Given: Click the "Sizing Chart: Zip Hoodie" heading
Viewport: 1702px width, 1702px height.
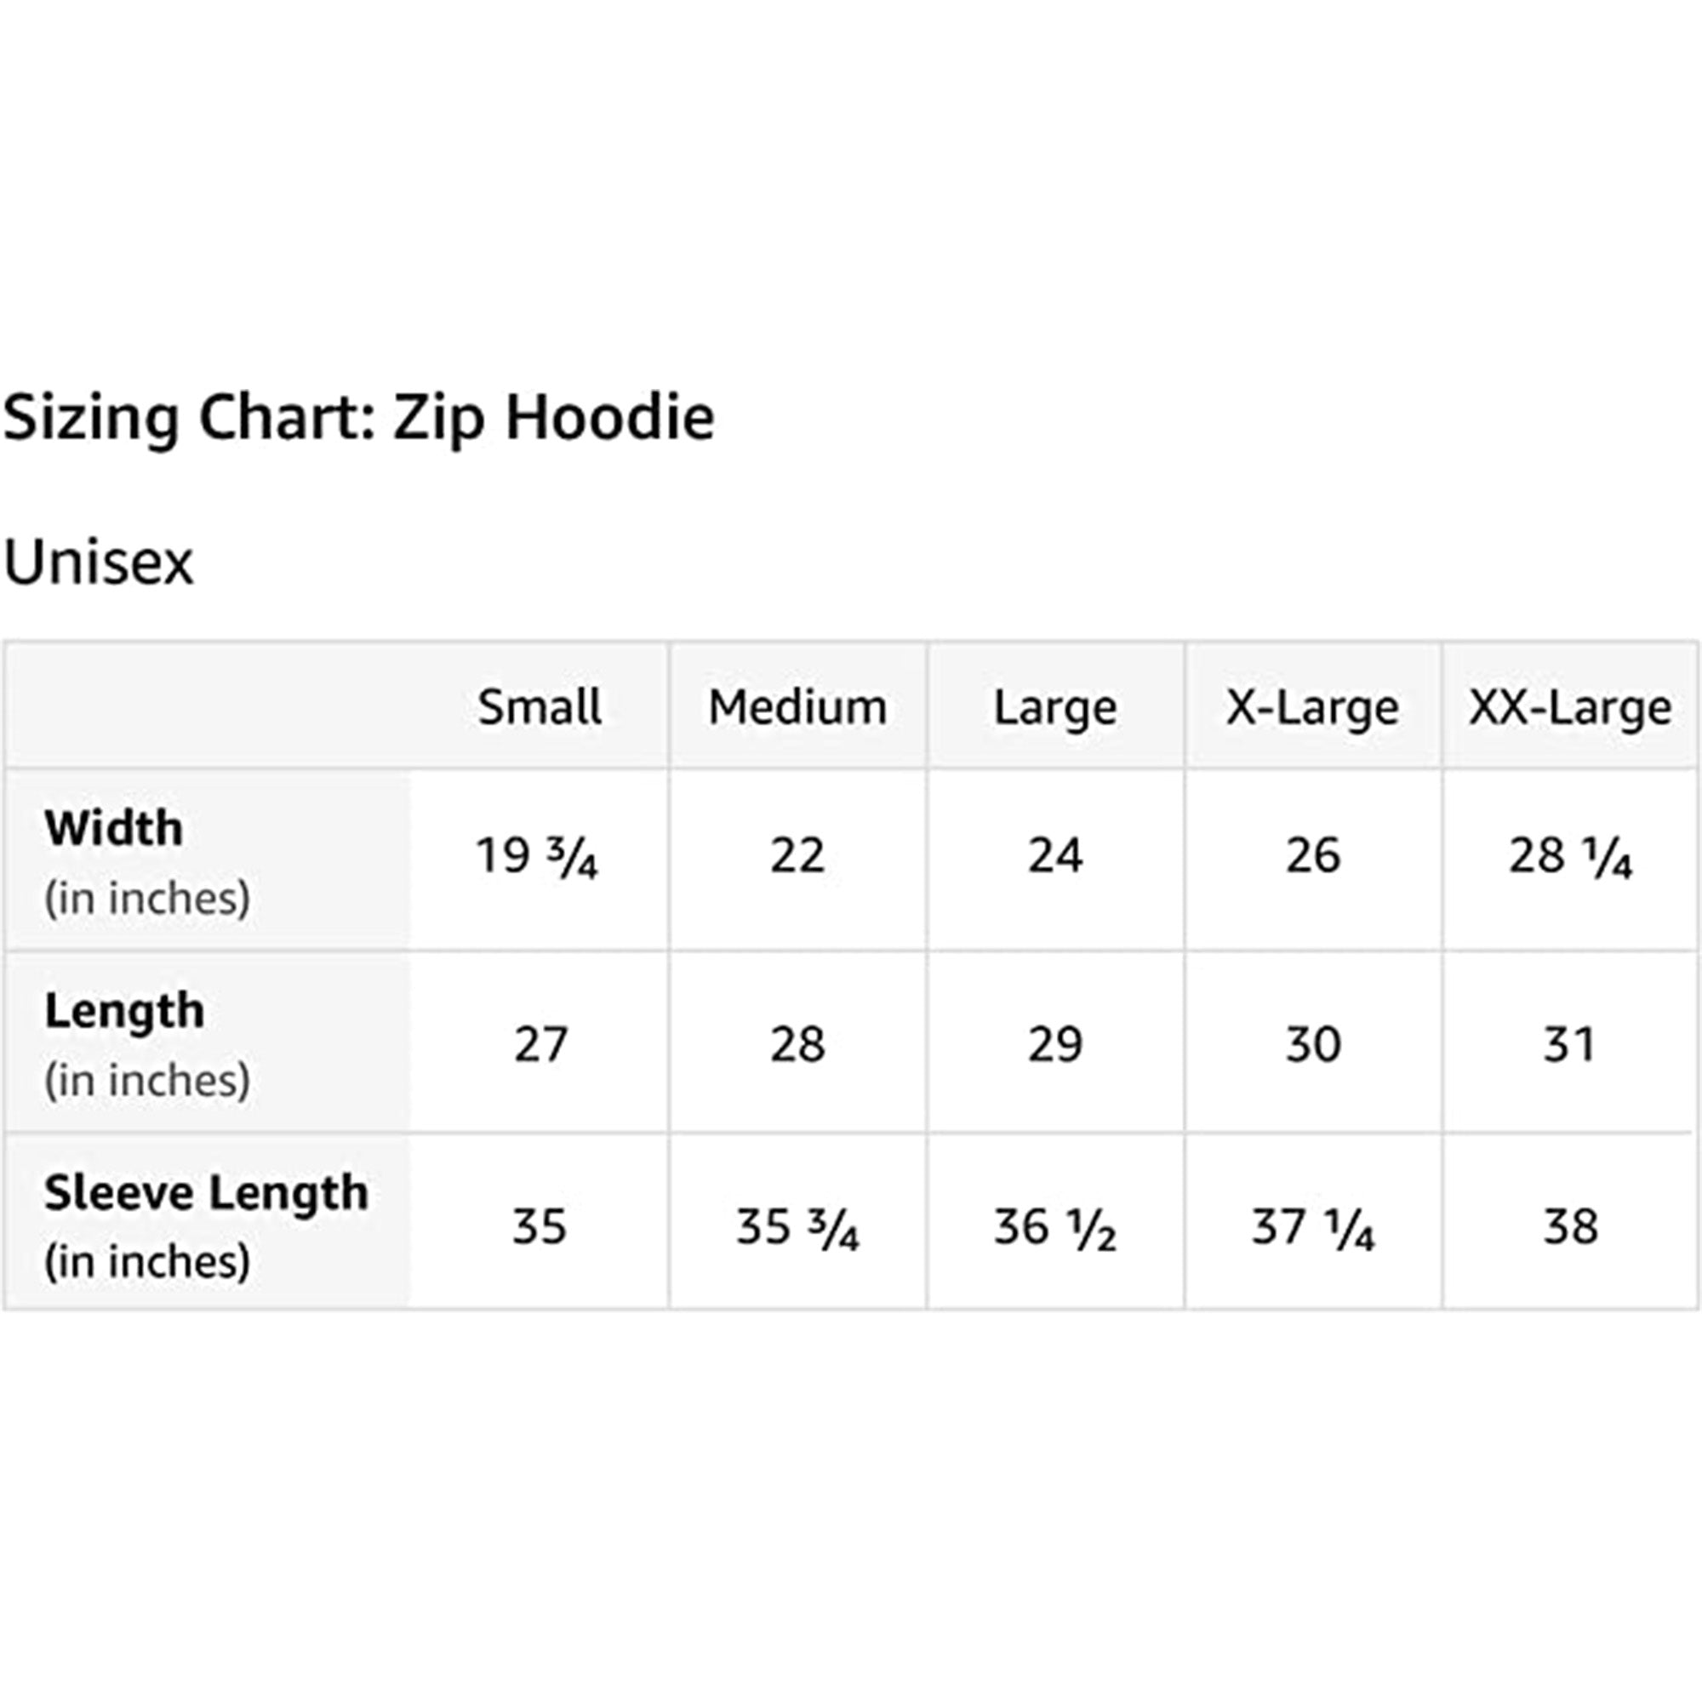Looking at the screenshot, I should pos(358,417).
